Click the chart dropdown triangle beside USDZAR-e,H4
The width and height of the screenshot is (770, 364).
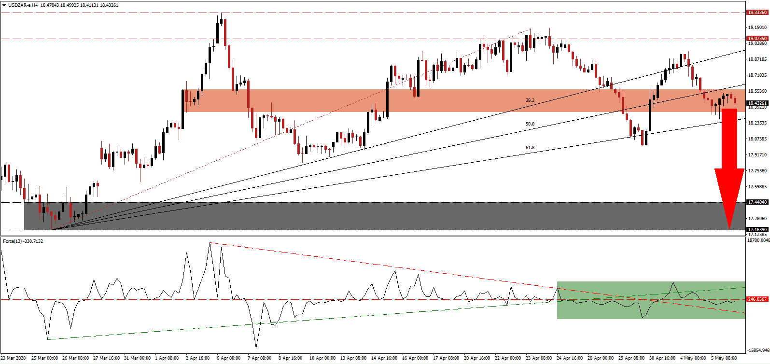tap(4, 5)
